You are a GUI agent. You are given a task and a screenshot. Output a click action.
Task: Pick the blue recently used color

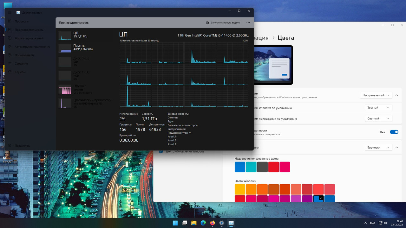coord(240,167)
